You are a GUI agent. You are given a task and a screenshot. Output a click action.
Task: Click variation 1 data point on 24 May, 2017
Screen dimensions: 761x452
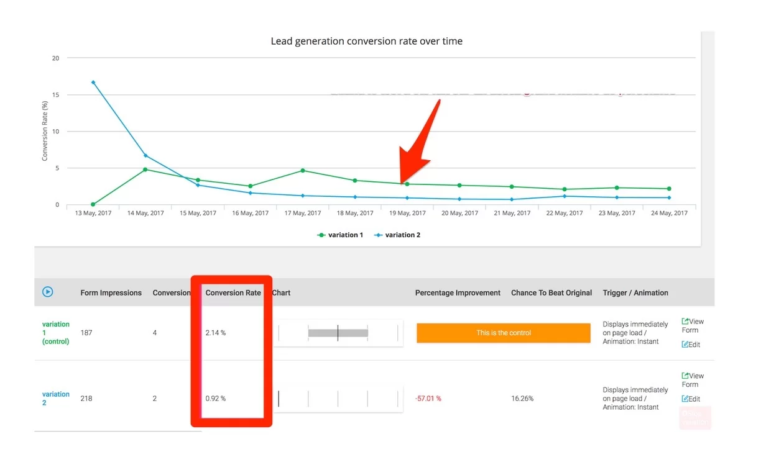(x=669, y=189)
